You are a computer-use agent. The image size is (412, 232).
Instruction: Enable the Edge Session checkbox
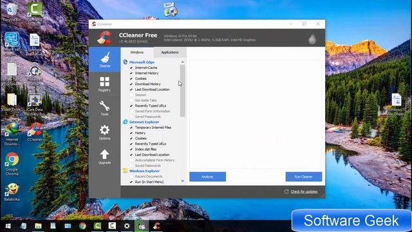(131, 95)
